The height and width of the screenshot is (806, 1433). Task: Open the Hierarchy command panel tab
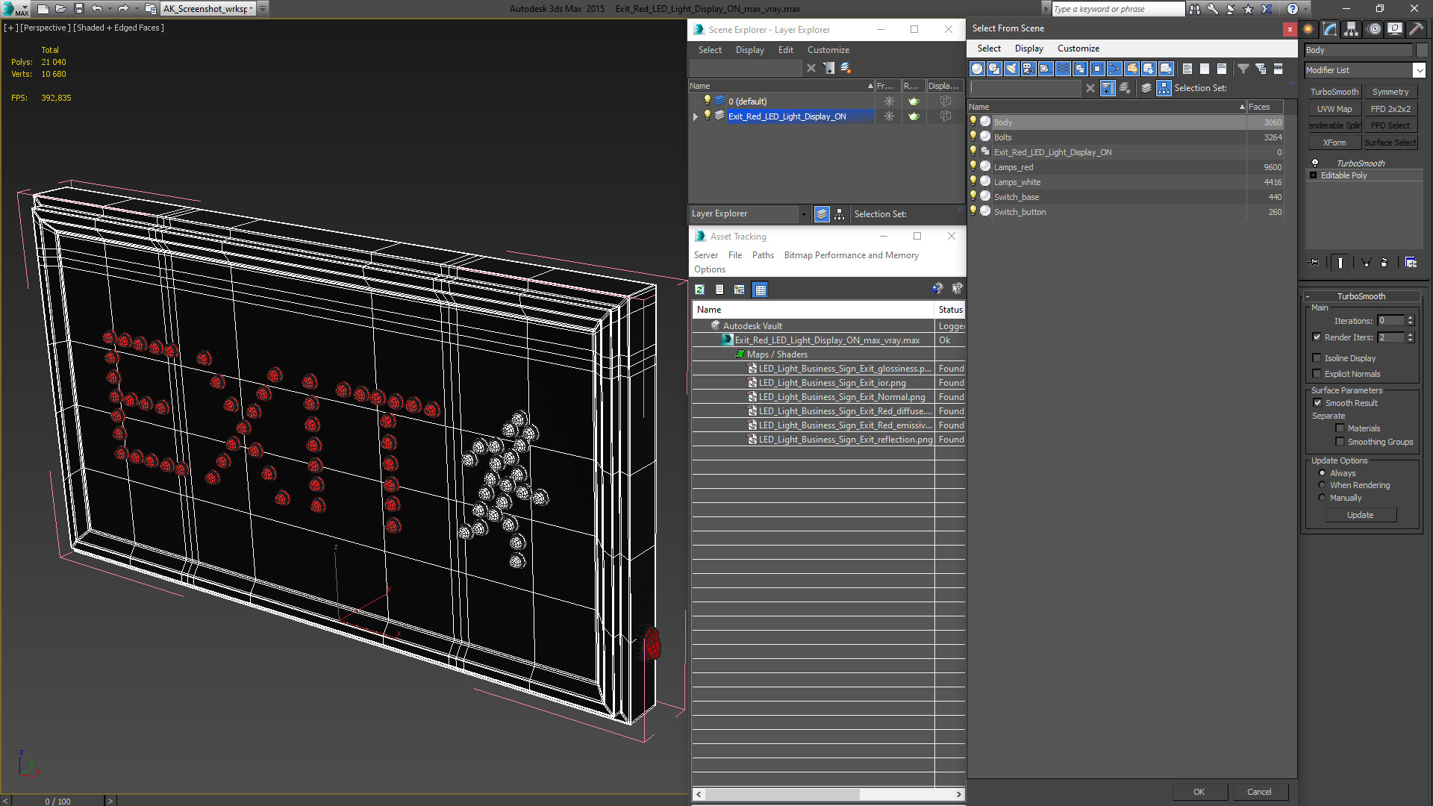pos(1352,29)
